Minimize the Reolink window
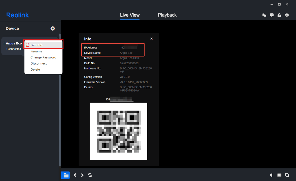Viewport: 296px width, 181px height. [272, 4]
